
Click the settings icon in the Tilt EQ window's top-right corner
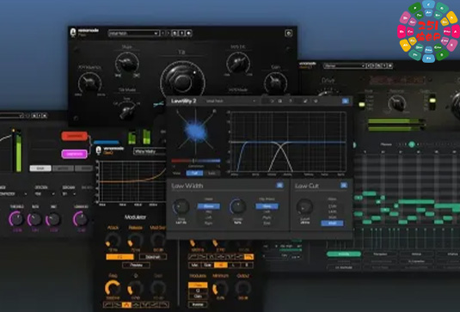point(289,34)
